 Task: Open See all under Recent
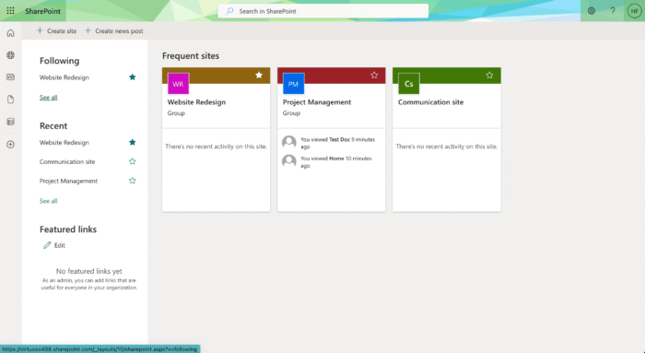click(48, 201)
